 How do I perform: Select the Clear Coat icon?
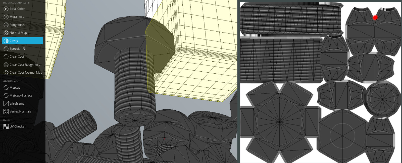(6, 57)
